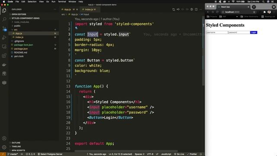Expand the Outline section
This screenshot has width=277, height=156.
click(16, 143)
